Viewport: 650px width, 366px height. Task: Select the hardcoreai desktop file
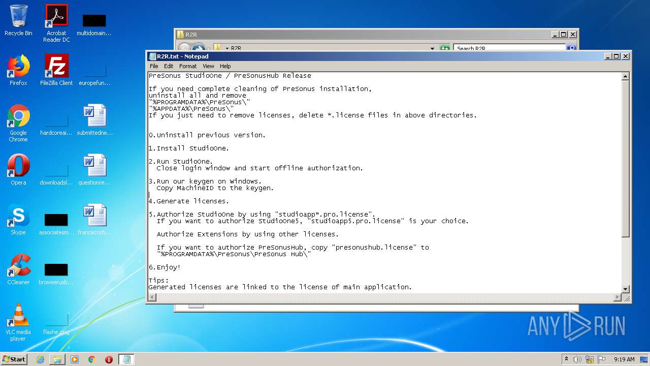coord(56,124)
